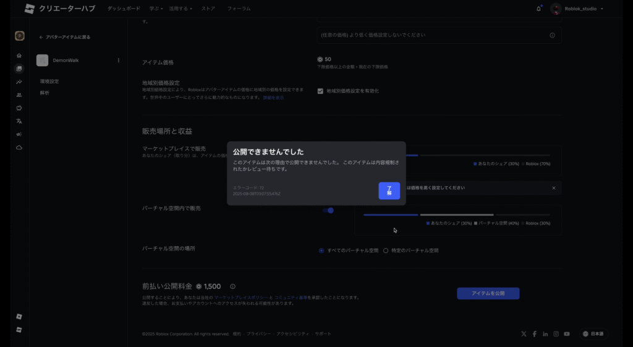Click the user avatar at sidebar top
633x347 pixels.
(x=19, y=36)
